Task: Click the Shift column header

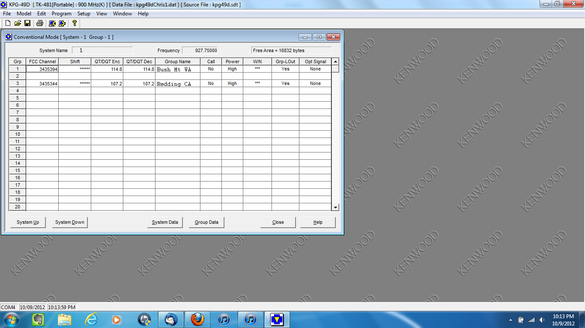Action: (x=75, y=61)
